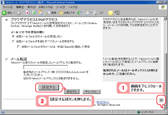Click the forwarding email address input field
Screen dimensions: 168x115
(46, 67)
